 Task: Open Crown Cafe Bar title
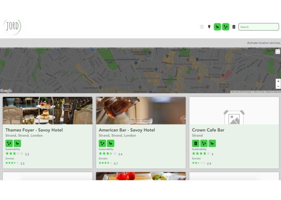[x=208, y=130]
